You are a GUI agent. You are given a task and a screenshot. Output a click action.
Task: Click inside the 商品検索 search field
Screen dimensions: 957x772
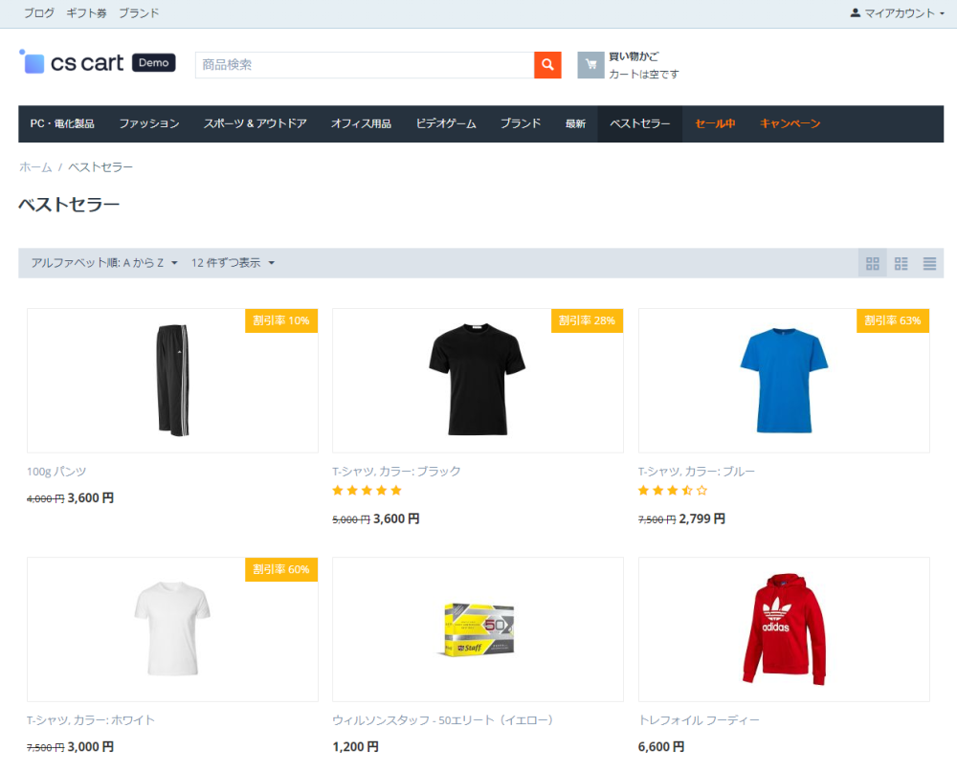365,65
